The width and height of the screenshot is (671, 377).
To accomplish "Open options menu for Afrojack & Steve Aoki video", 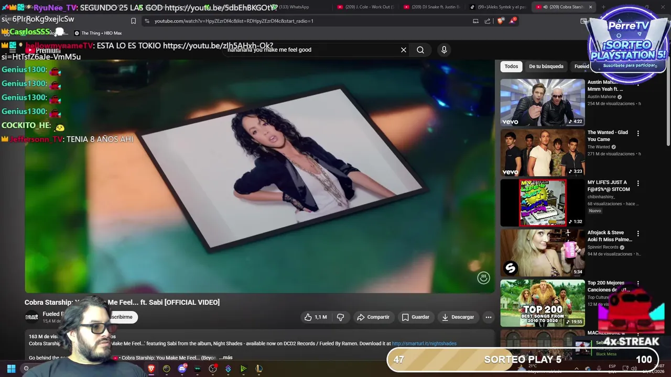I will pyautogui.click(x=638, y=234).
